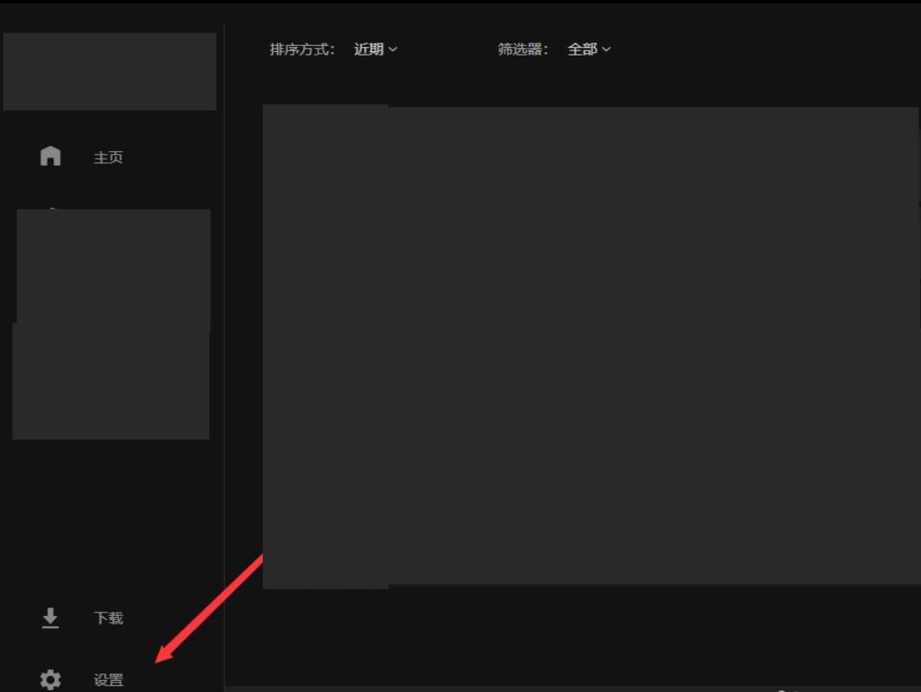The width and height of the screenshot is (921, 692).
Task: Open the 主页 page label
Action: pyautogui.click(x=108, y=158)
